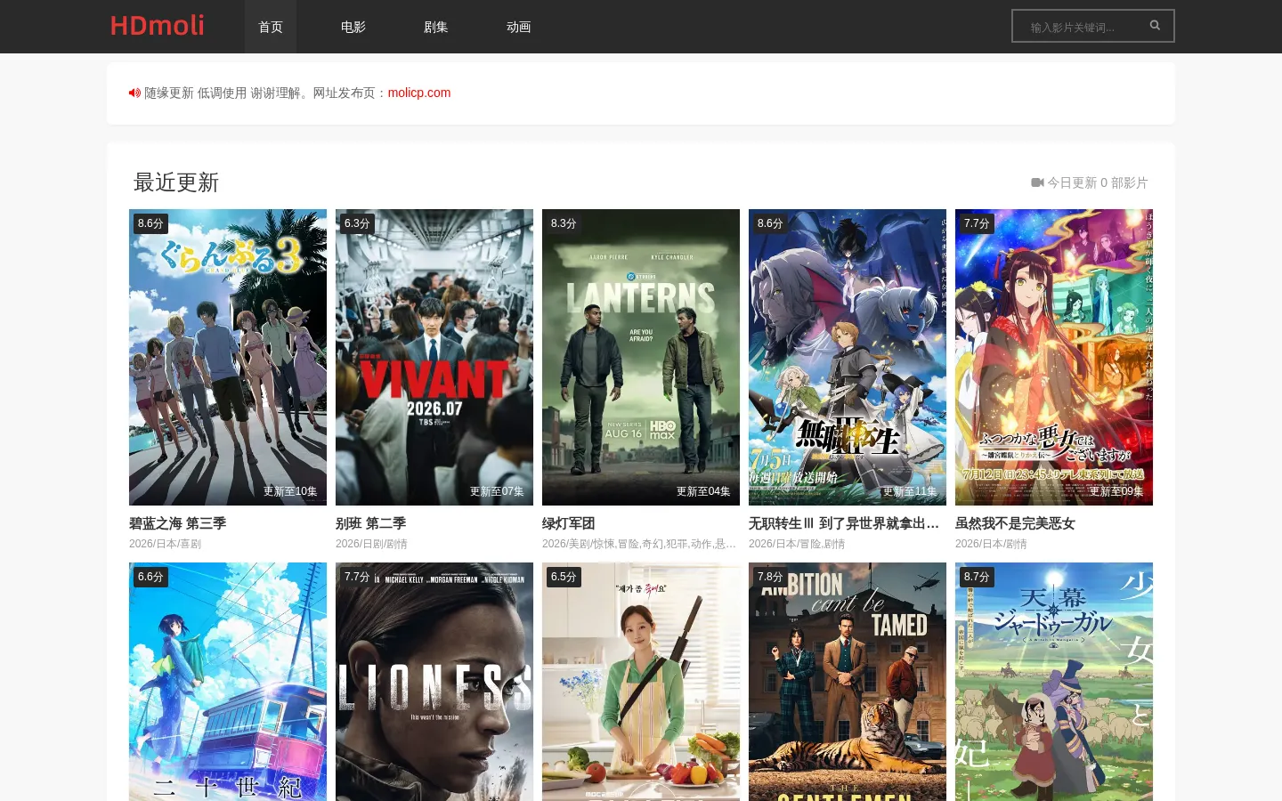Click the 2026/日本/喜剧 metadata text
The width and height of the screenshot is (1282, 801).
pyautogui.click(x=165, y=544)
